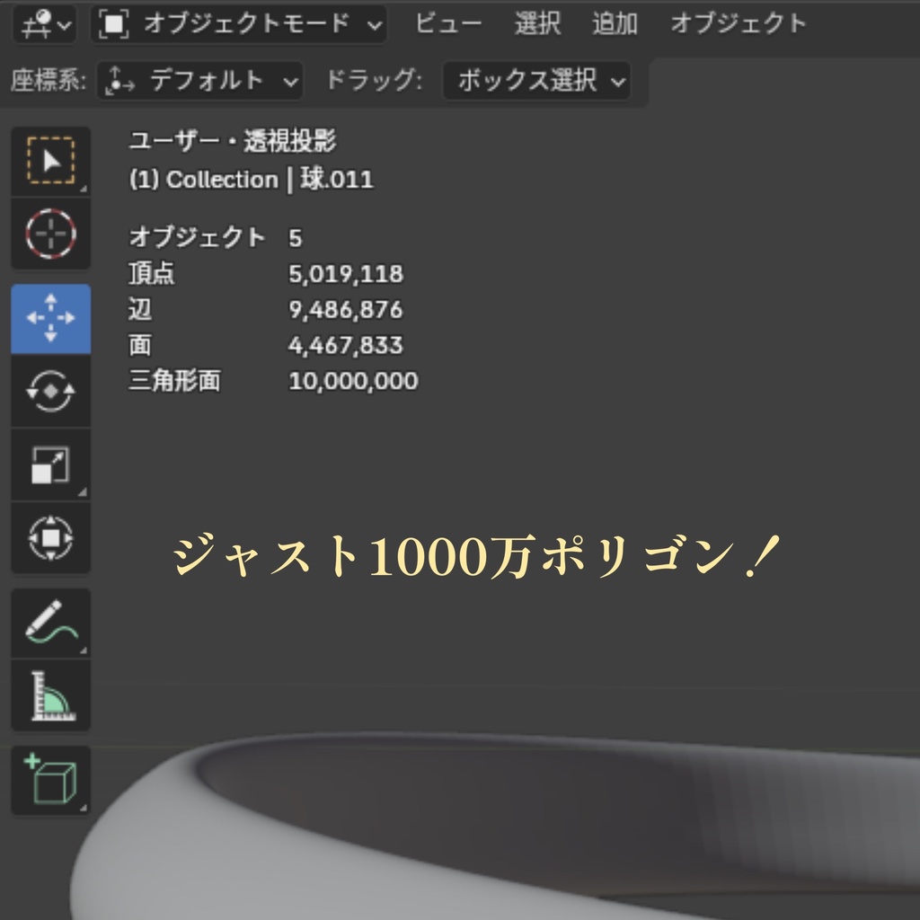Image resolution: width=920 pixels, height=920 pixels.
Task: Select the Annotate tool
Action: click(x=50, y=623)
